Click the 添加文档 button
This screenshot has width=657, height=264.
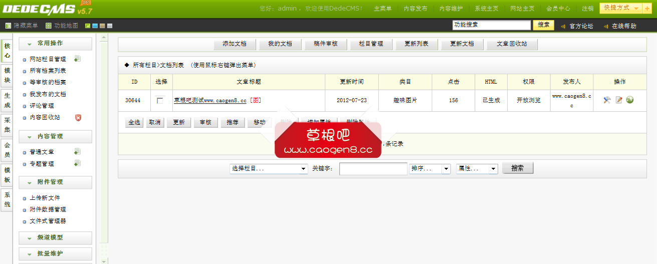(235, 44)
